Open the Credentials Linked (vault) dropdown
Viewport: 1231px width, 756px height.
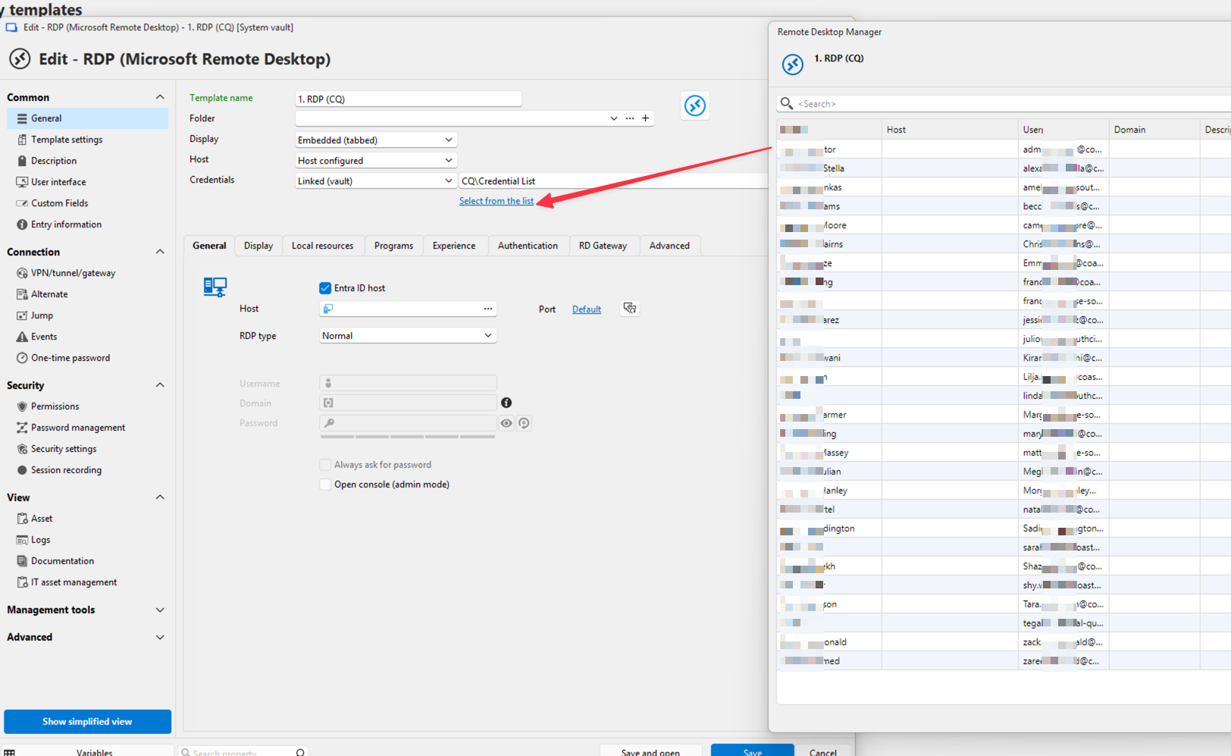point(376,180)
